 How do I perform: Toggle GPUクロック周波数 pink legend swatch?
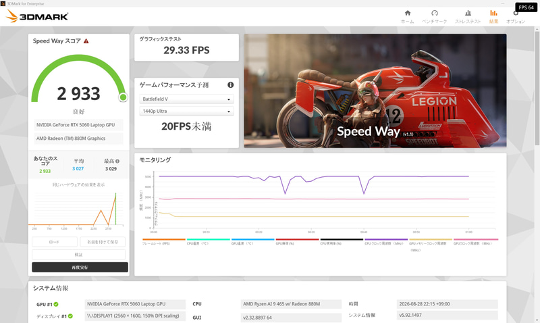point(476,239)
